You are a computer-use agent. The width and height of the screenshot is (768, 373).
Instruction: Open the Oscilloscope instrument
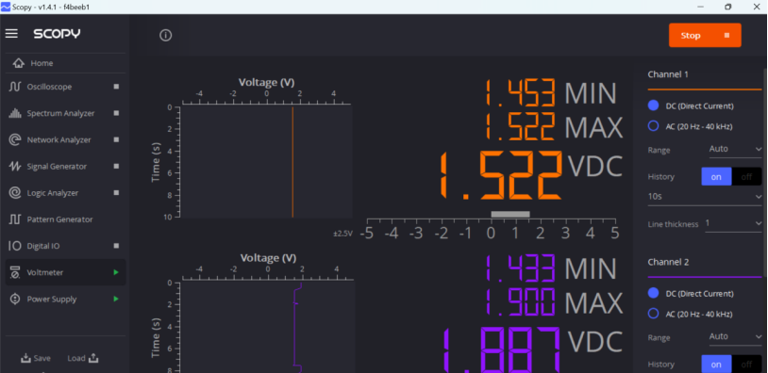pyautogui.click(x=65, y=87)
